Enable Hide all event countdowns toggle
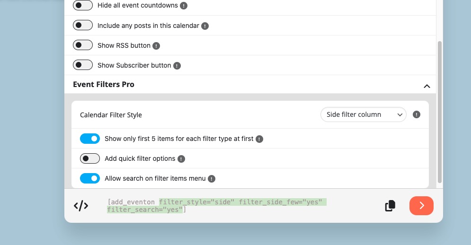This screenshot has height=245, width=471. (83, 6)
